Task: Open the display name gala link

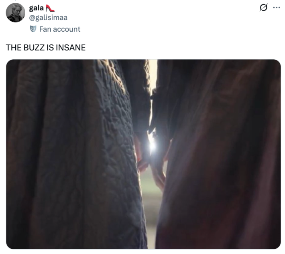Action: pyautogui.click(x=37, y=8)
